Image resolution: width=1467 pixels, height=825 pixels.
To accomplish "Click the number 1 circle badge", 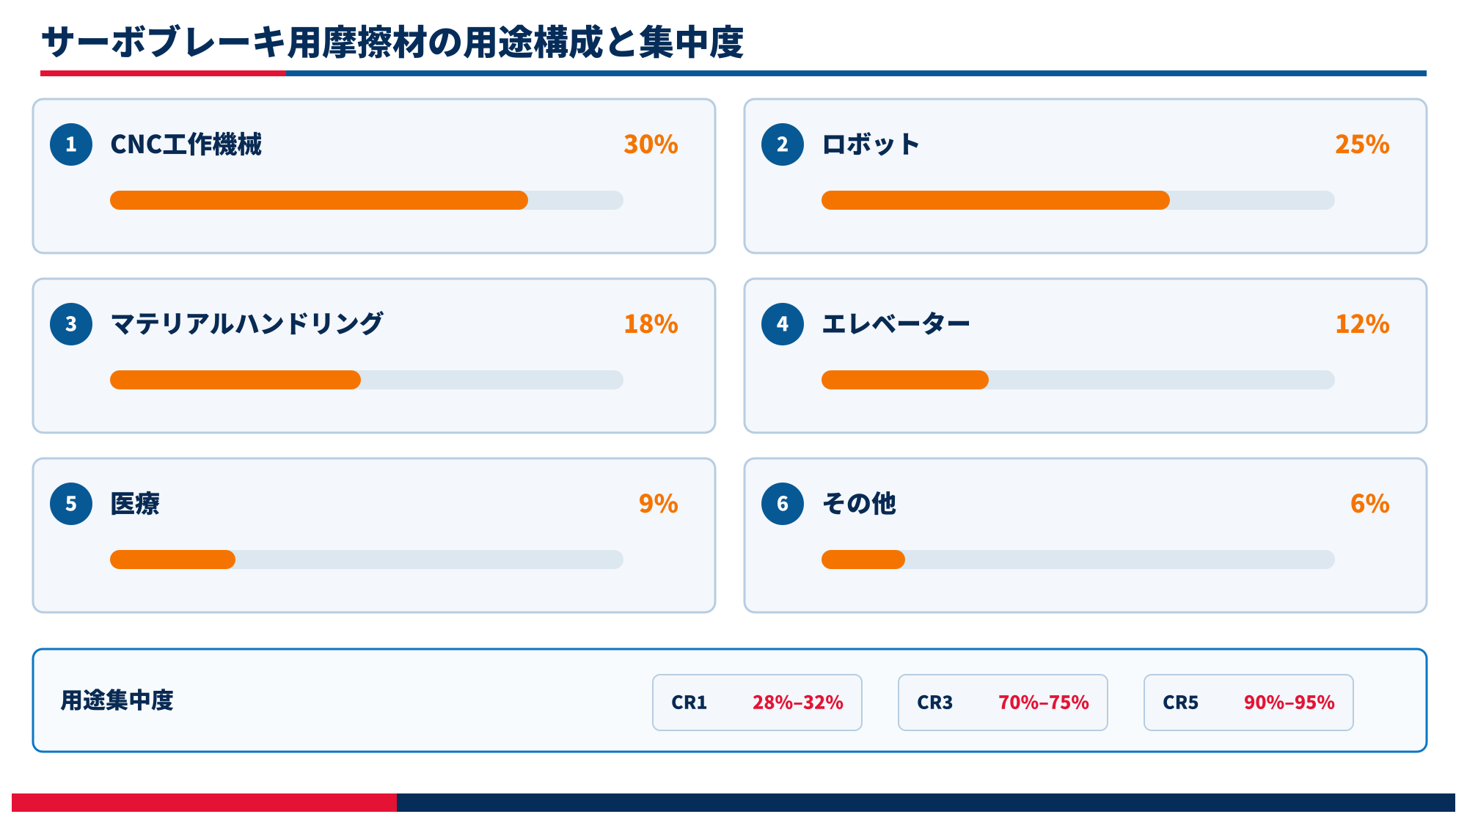I will [x=71, y=144].
